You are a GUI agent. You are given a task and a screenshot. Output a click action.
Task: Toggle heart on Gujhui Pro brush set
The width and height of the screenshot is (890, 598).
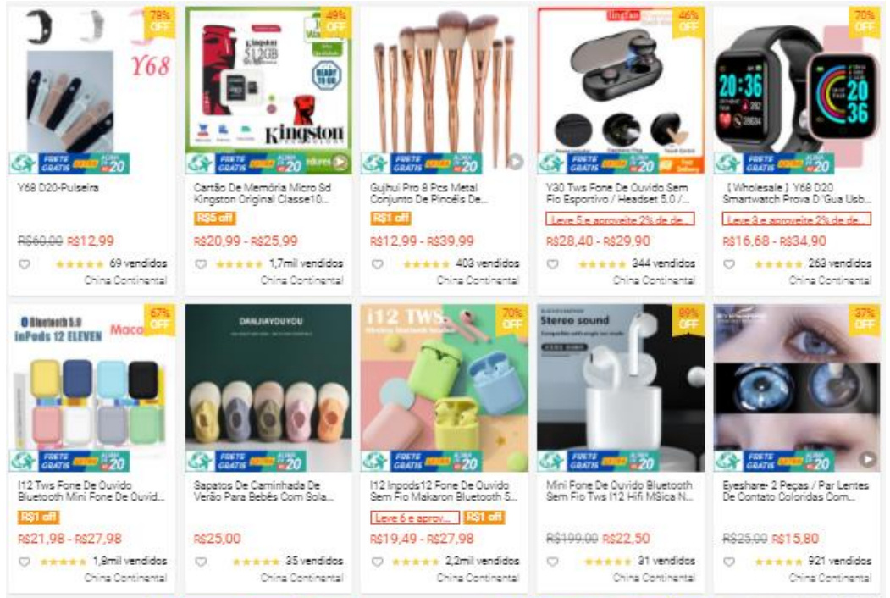[378, 264]
